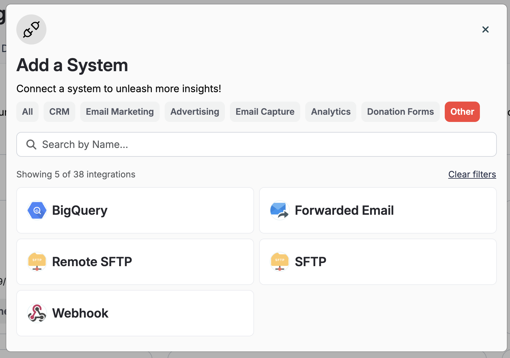Toggle the active Other filter
Screen dimensions: 510x358
point(462,112)
